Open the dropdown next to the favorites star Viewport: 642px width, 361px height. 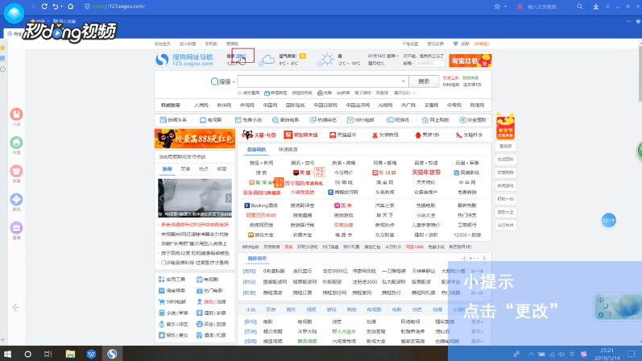[505, 6]
